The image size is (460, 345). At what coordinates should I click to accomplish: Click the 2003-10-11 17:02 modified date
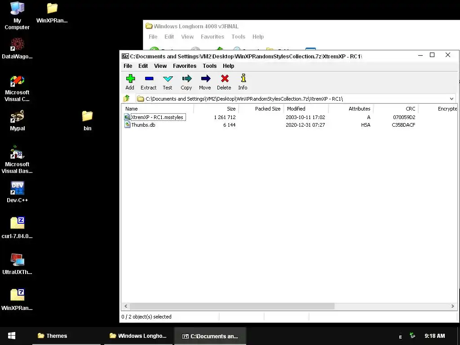click(305, 117)
